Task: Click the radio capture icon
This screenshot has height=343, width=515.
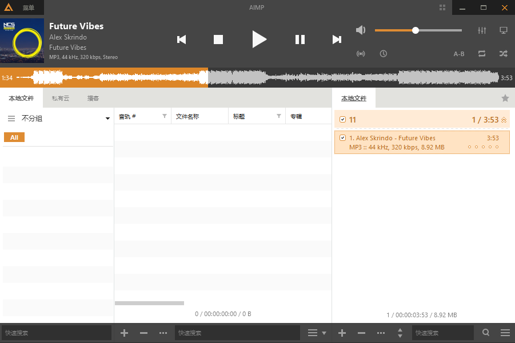Action: [361, 54]
